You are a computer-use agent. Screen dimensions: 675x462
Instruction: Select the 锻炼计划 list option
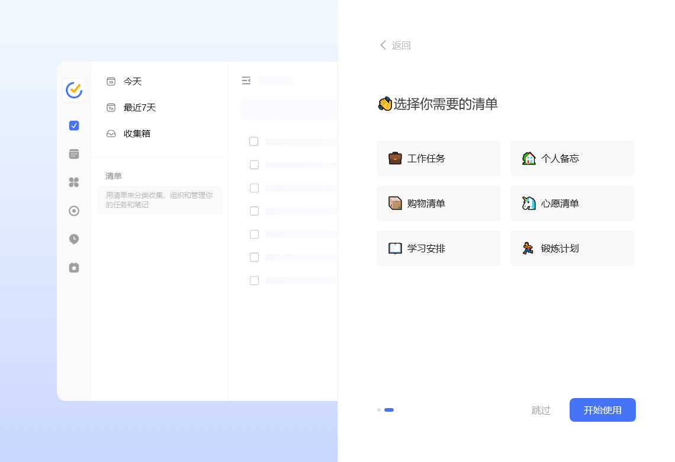tap(573, 248)
